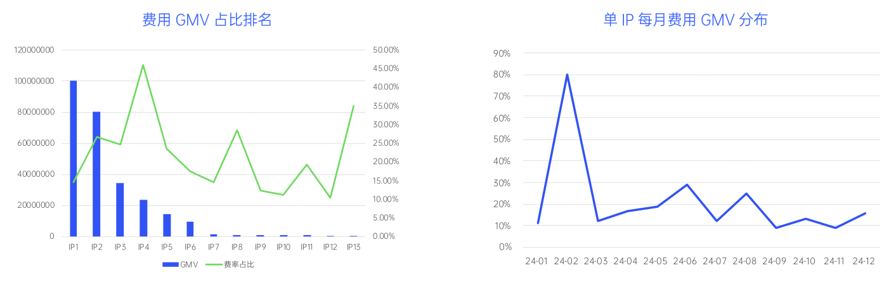Select the IP2 GMV bar
Viewport: 896px width, 289px height.
96,174
